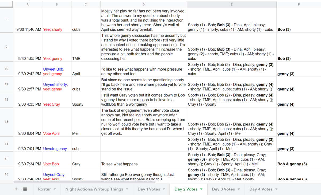This screenshot has width=321, height=195.
Task: Select column E header
Action: pyautogui.click(x=232, y=5)
